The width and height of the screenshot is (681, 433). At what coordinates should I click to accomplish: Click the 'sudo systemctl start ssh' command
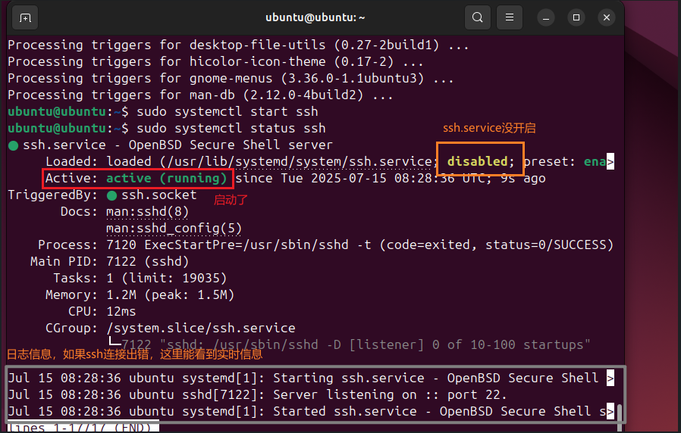click(228, 112)
